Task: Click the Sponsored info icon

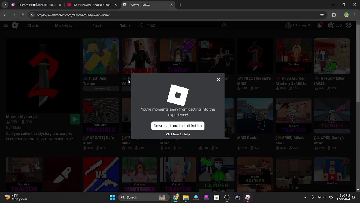Action: point(109,89)
